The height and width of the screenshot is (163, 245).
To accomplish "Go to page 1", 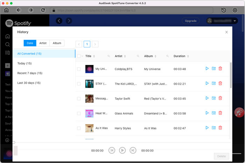I will tap(87, 44).
